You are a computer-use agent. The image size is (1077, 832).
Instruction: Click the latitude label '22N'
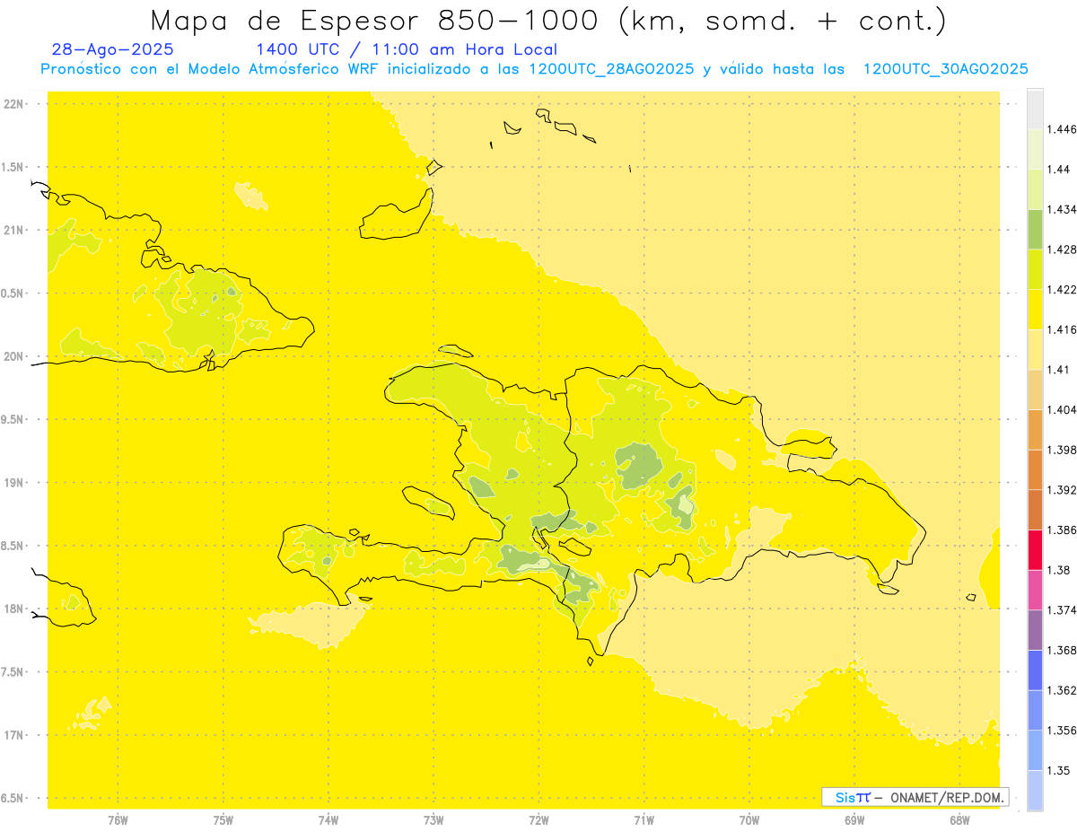[14, 103]
